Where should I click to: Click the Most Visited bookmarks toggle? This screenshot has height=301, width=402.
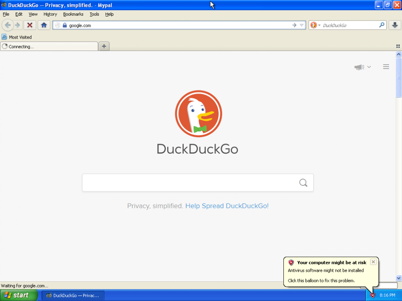click(16, 37)
